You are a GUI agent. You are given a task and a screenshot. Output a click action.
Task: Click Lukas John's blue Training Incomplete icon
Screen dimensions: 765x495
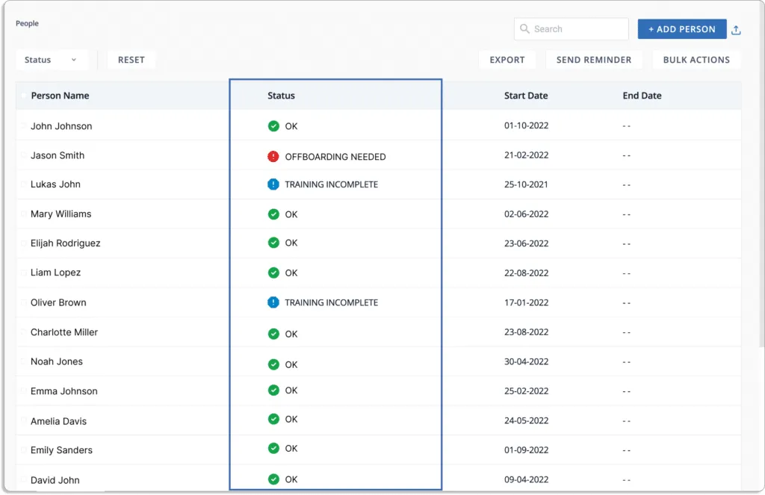pos(273,184)
